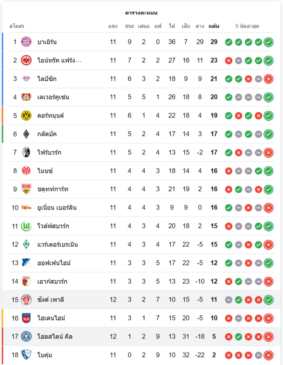Click the Borussia Dortmund BVB logo
Image resolution: width=283 pixels, height=365 pixels.
(26, 116)
